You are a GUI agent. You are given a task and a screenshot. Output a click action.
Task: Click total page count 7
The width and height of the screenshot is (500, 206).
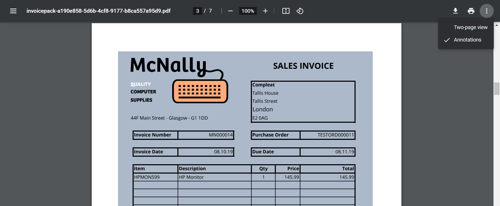pyautogui.click(x=210, y=11)
